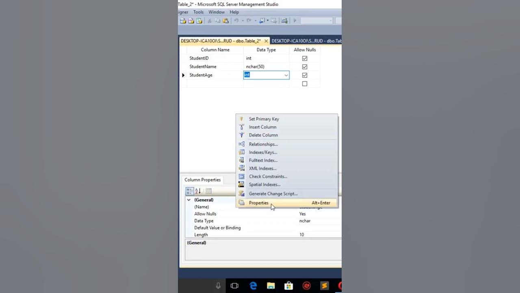Choose Relationships... from context menu
The image size is (520, 293).
click(x=287, y=144)
